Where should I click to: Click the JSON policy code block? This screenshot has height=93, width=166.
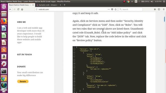pyautogui.click(x=109, y=69)
